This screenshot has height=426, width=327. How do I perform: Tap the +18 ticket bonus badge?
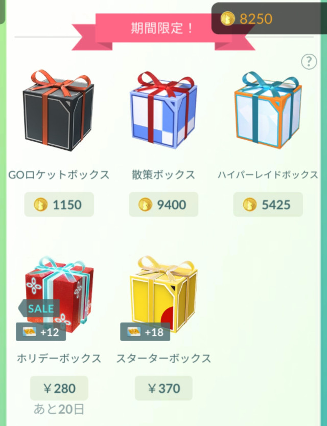click(145, 332)
